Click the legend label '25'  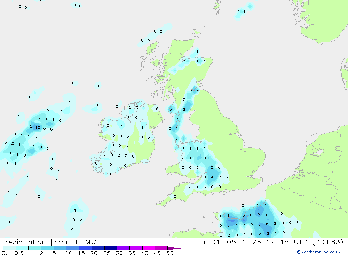coord(107,253)
